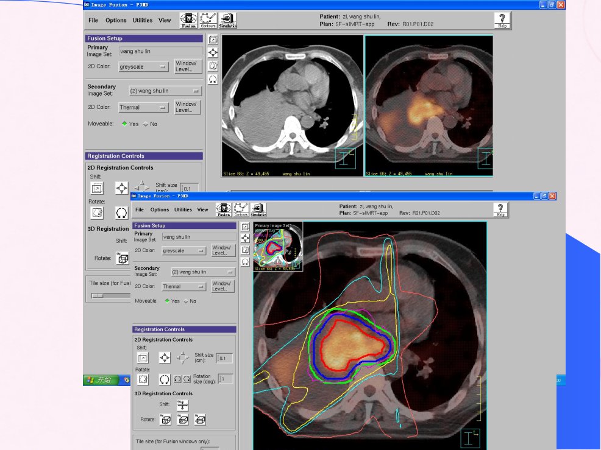Select back window's image-side circular rotate icon
Image resolution: width=601 pixels, height=450 pixels.
click(x=213, y=79)
